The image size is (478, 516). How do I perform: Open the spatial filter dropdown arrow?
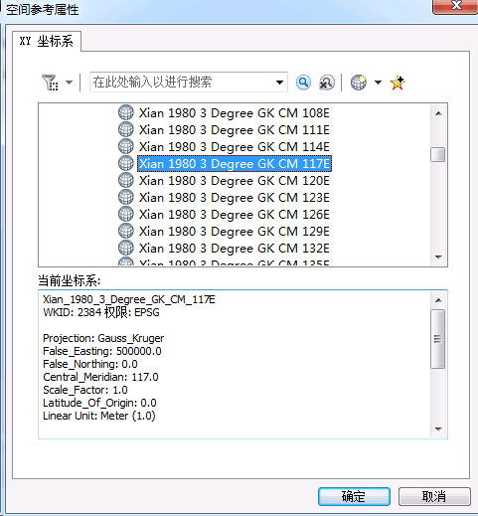coord(69,83)
